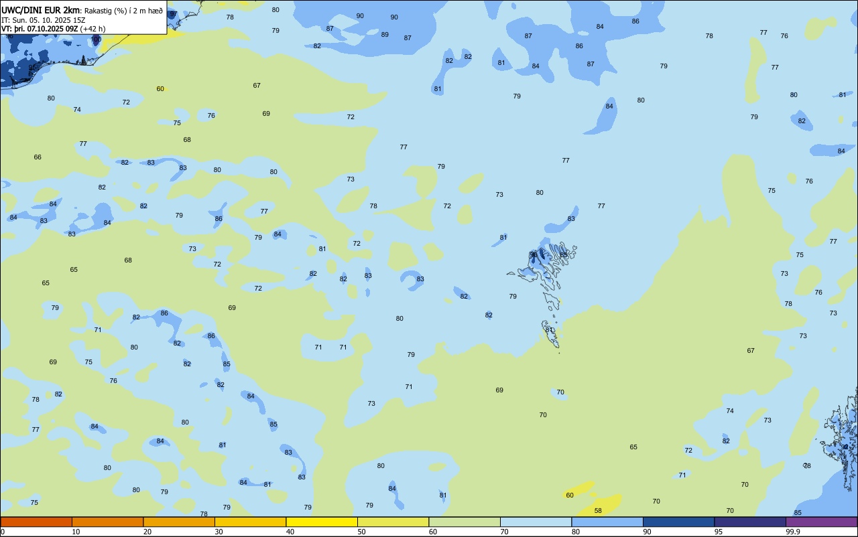The width and height of the screenshot is (858, 537).
Task: Click the legend tick label '30'
Action: [x=219, y=532]
